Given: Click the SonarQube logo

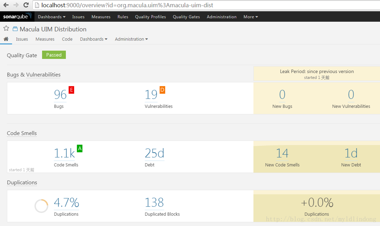Looking at the screenshot, I should point(17,16).
